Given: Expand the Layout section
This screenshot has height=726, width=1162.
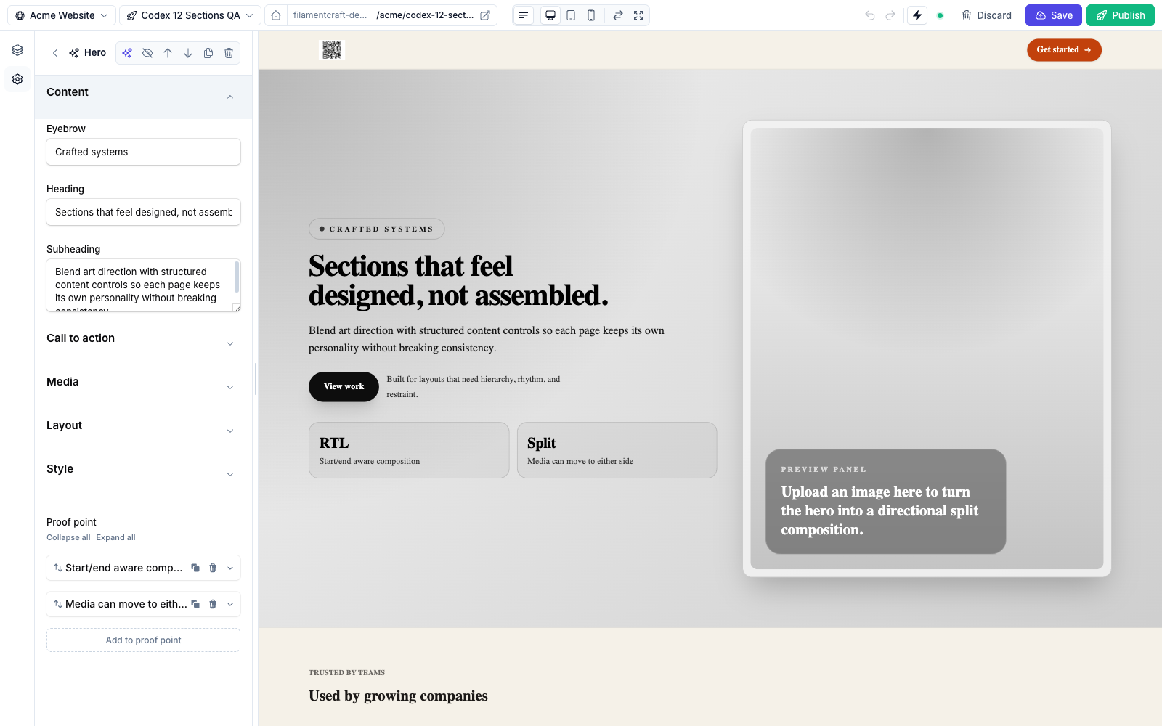Looking at the screenshot, I should click(x=143, y=425).
